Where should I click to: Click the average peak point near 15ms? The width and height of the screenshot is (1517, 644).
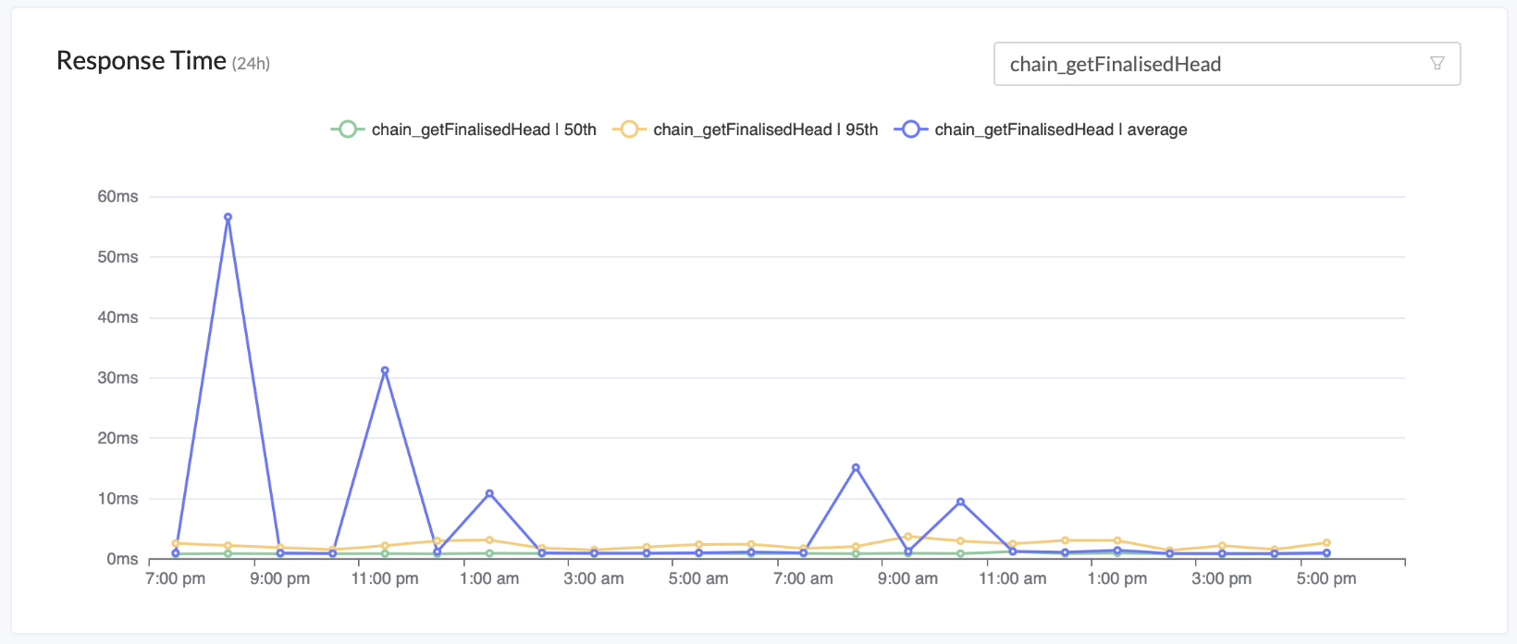click(856, 467)
